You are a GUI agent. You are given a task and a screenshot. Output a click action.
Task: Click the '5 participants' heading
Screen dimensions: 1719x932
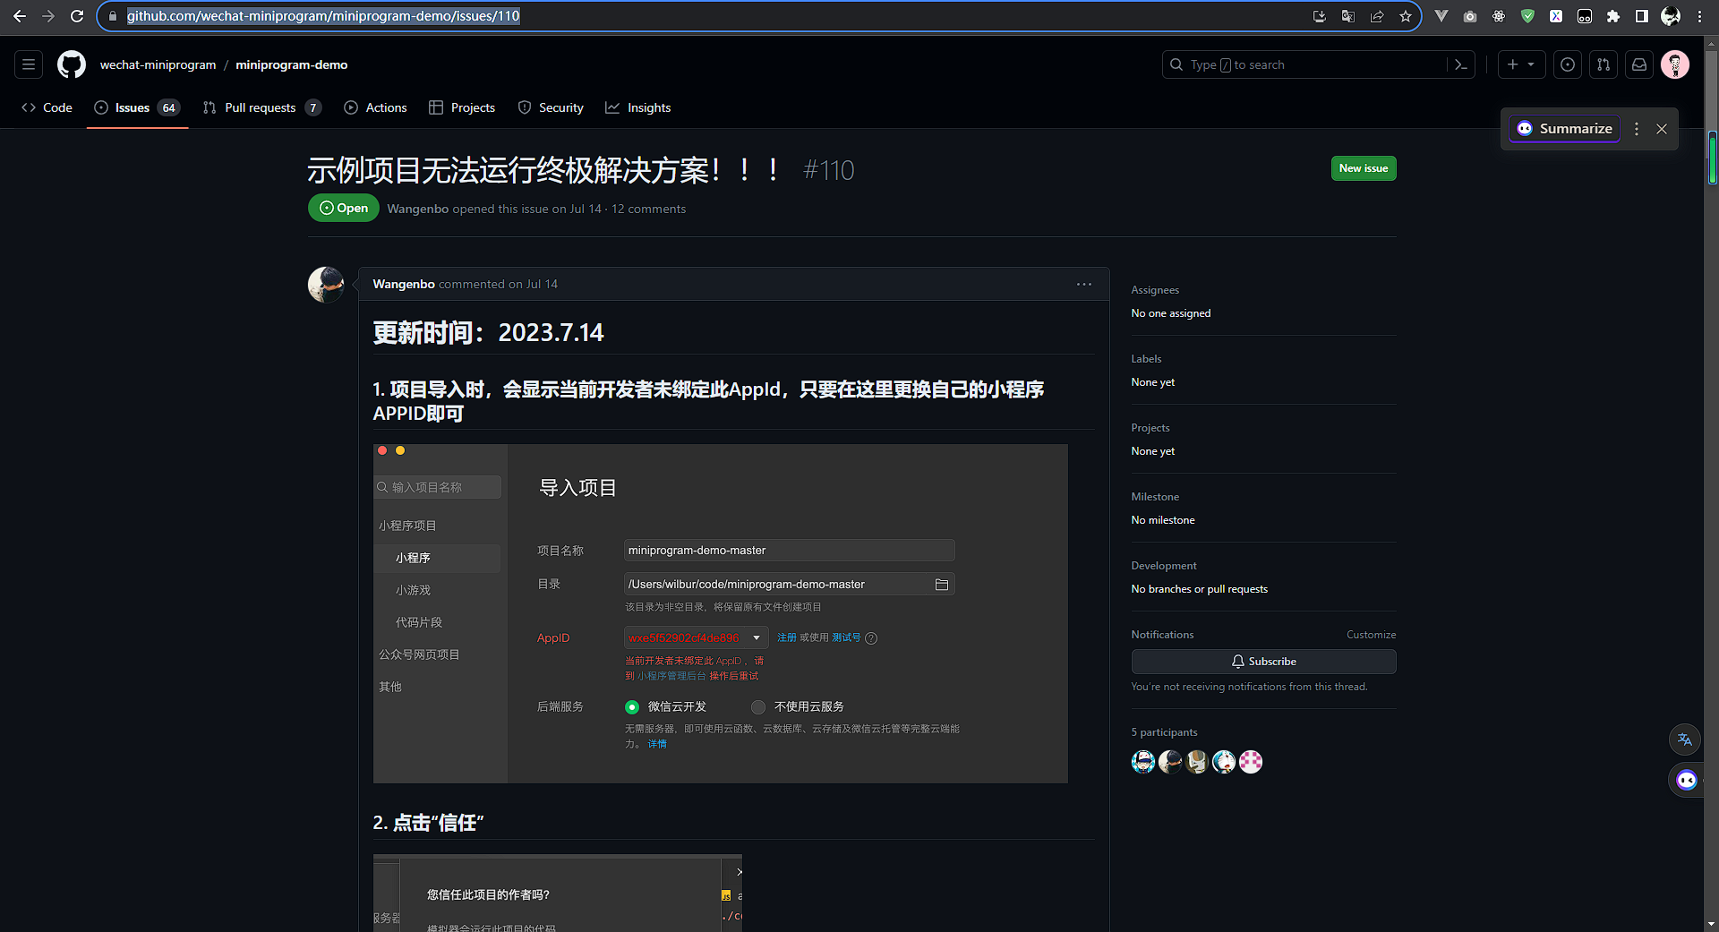1164,732
